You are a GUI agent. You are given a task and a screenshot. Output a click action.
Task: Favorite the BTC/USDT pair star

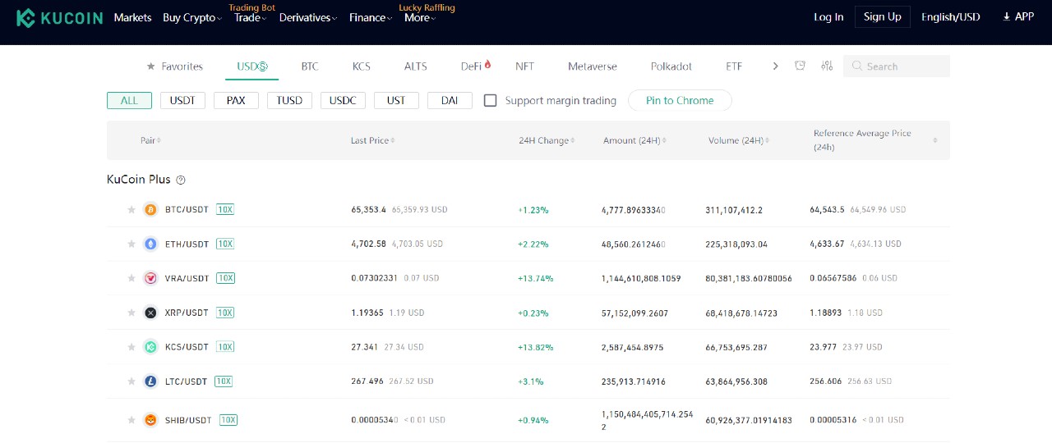pos(131,210)
